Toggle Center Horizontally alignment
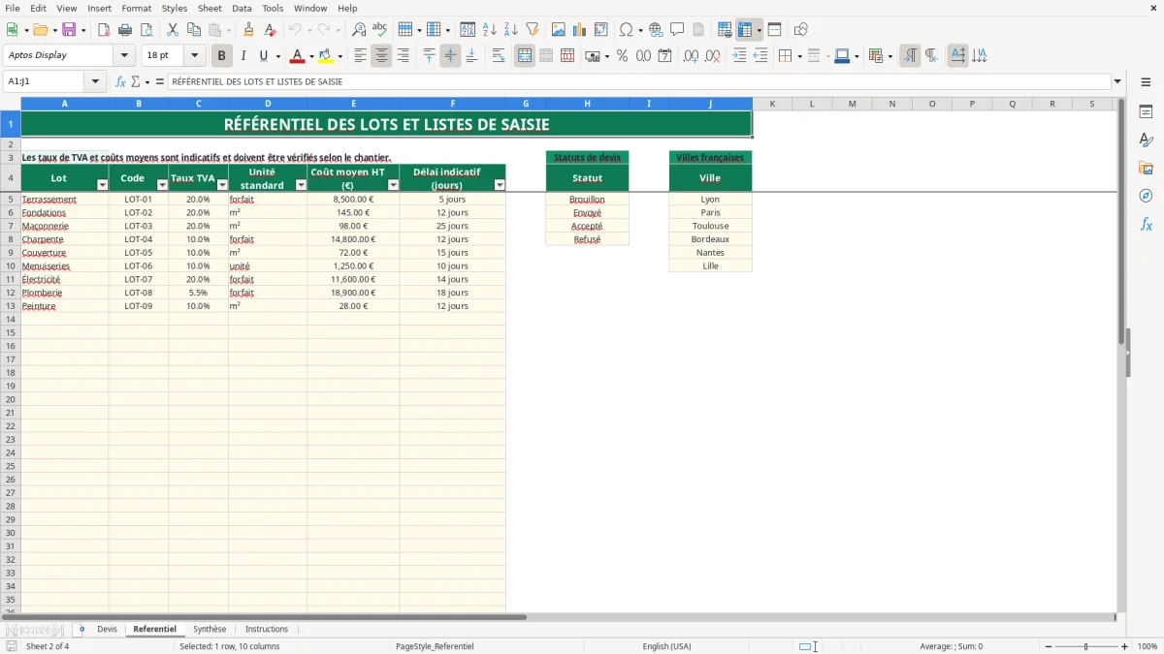Screen dimensions: 1164x654 [x=381, y=56]
